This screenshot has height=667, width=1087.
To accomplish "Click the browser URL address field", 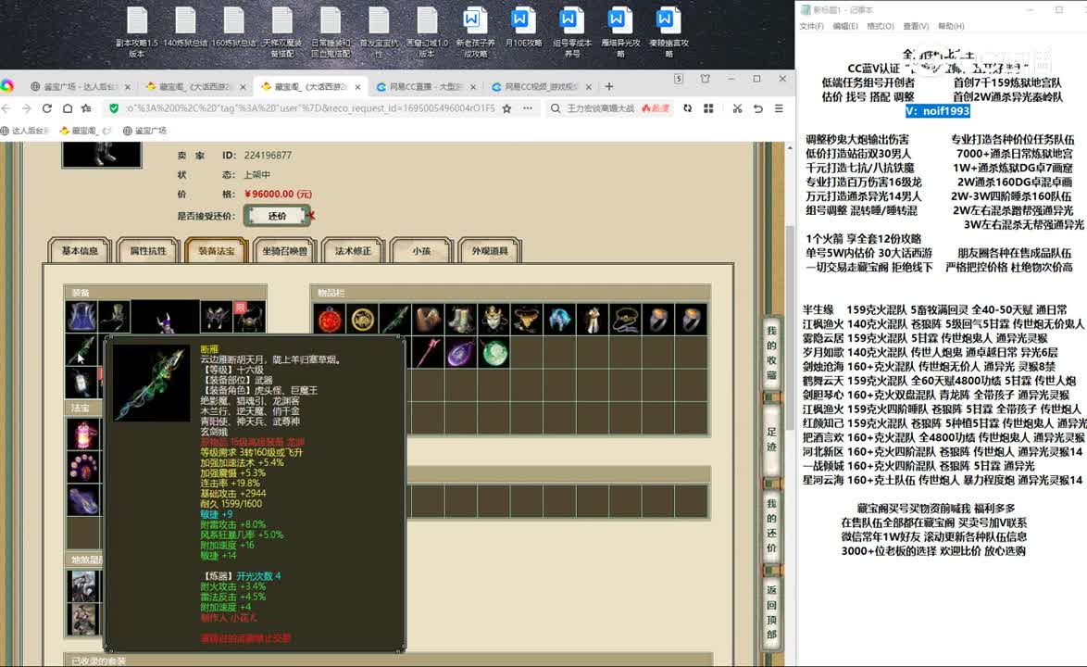I will click(310, 108).
